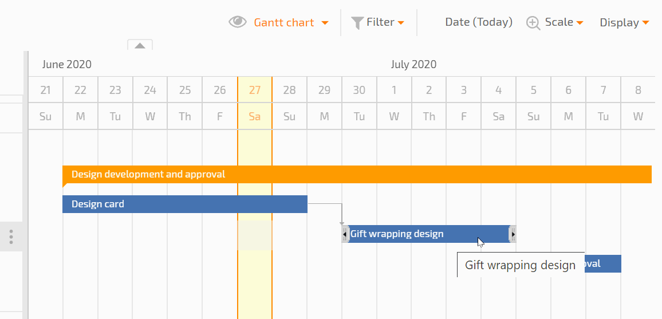Screen dimensions: 662x319
Task: Collapse the header with the up arrow tab
Action: pos(140,45)
